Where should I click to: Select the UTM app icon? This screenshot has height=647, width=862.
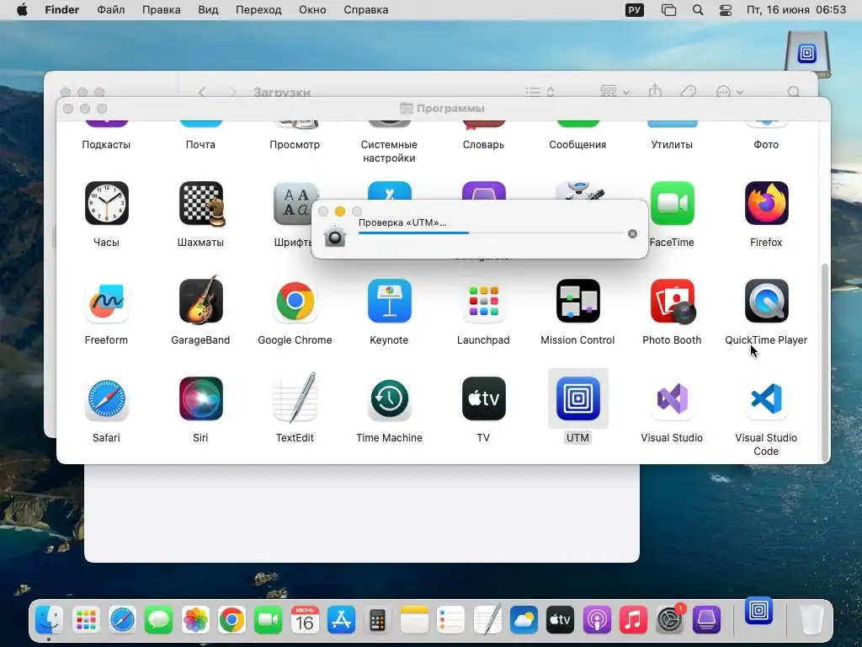[577, 398]
